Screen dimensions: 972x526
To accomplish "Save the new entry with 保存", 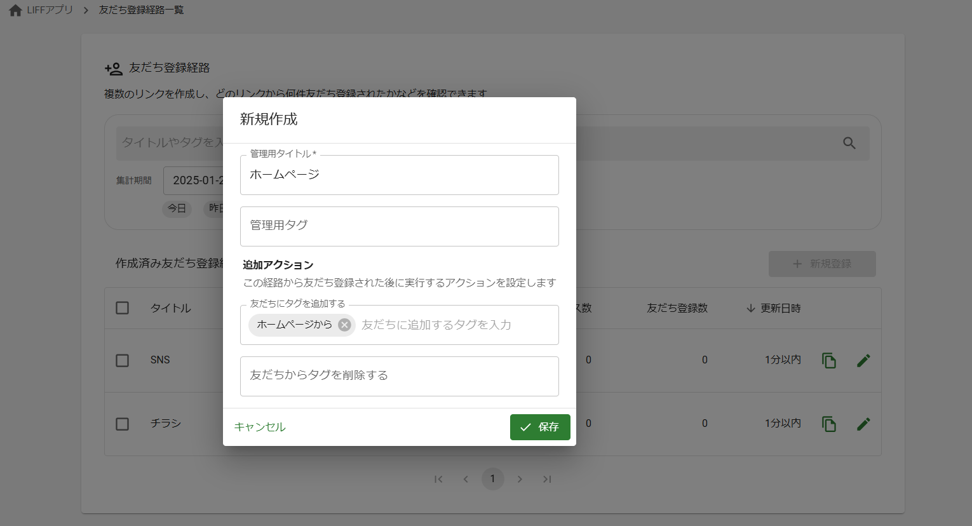I will coord(540,427).
